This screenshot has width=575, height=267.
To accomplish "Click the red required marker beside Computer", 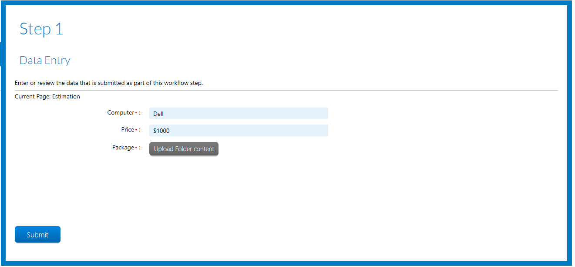I will point(136,113).
